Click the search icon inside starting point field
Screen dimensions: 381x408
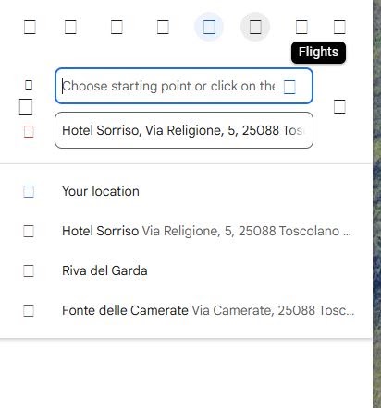coord(289,87)
